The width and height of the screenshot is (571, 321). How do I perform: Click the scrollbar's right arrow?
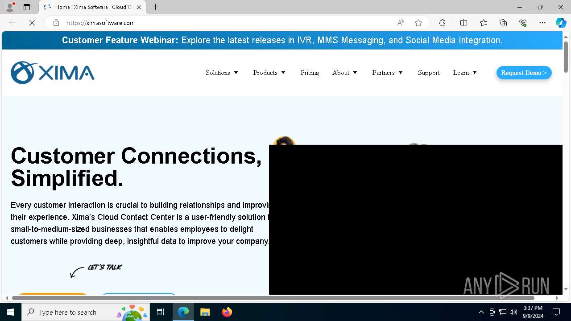(557, 298)
